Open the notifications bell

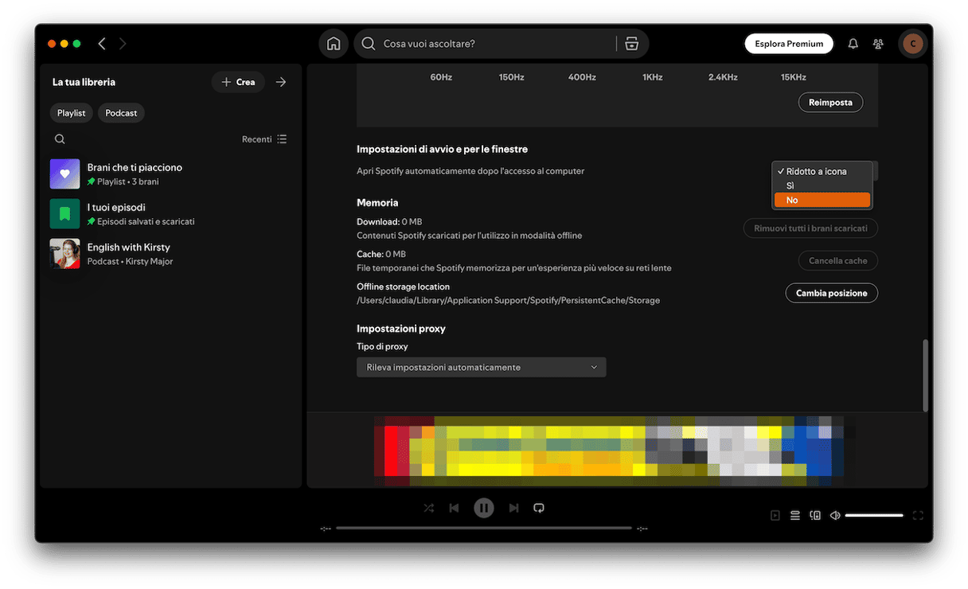pyautogui.click(x=853, y=44)
